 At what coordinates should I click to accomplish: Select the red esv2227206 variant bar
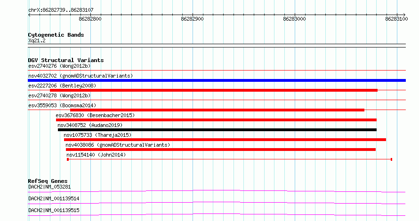pyautogui.click(x=214, y=90)
